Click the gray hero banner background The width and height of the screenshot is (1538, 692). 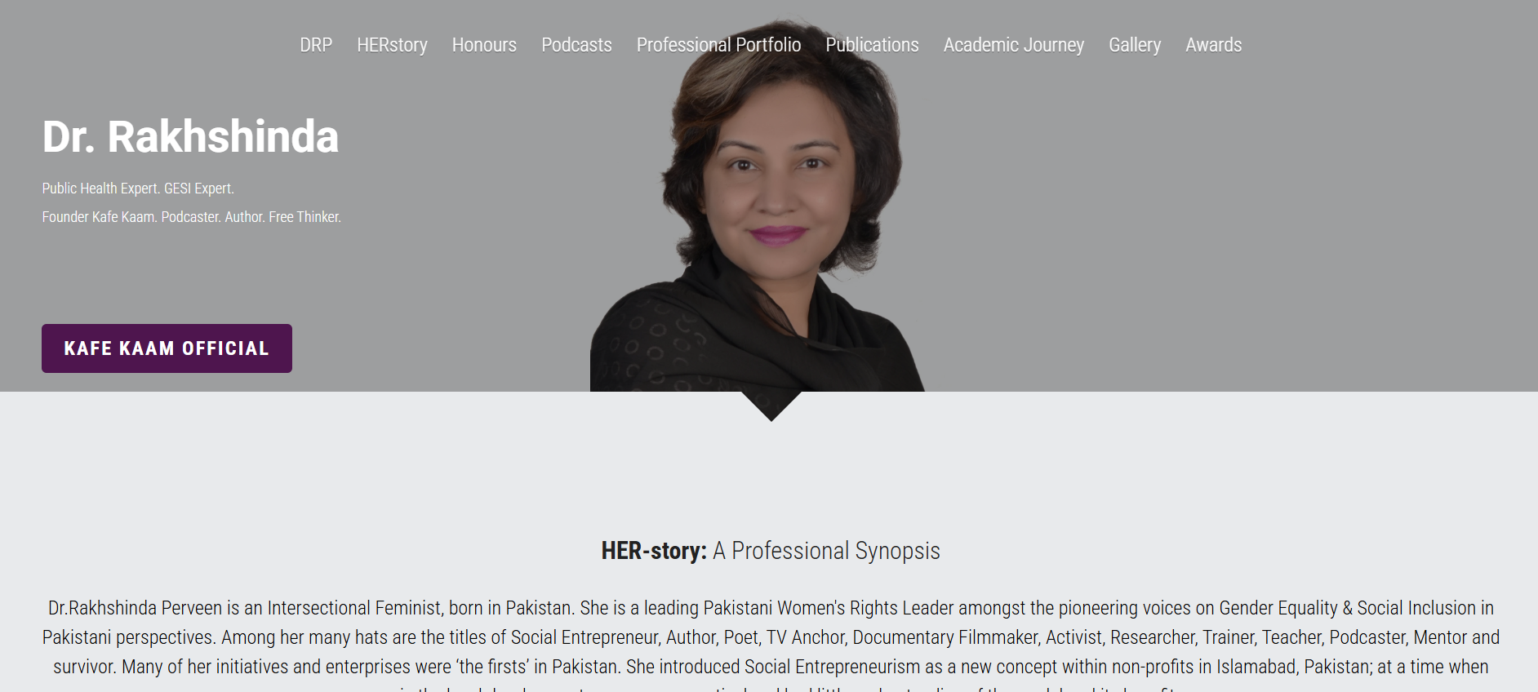[1225, 245]
